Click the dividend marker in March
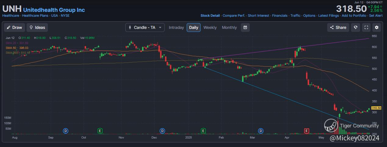 (261, 131)
